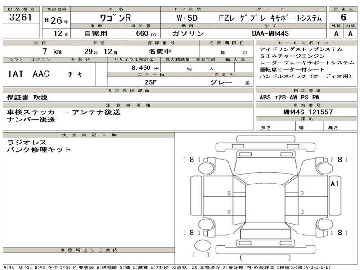Click the upper-left [8] tire marking
Image resolution: width=360 pixels, height=270 pixels.
(192, 159)
